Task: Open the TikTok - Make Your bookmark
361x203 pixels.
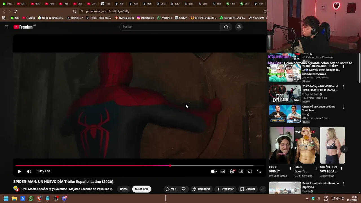Action: pyautogui.click(x=98, y=18)
